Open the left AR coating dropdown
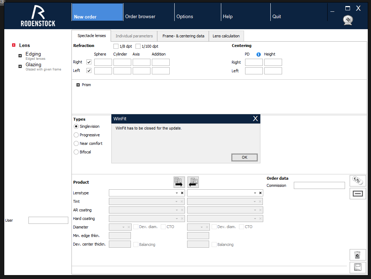Viewport: 371px width, 279px height. pyautogui.click(x=176, y=210)
